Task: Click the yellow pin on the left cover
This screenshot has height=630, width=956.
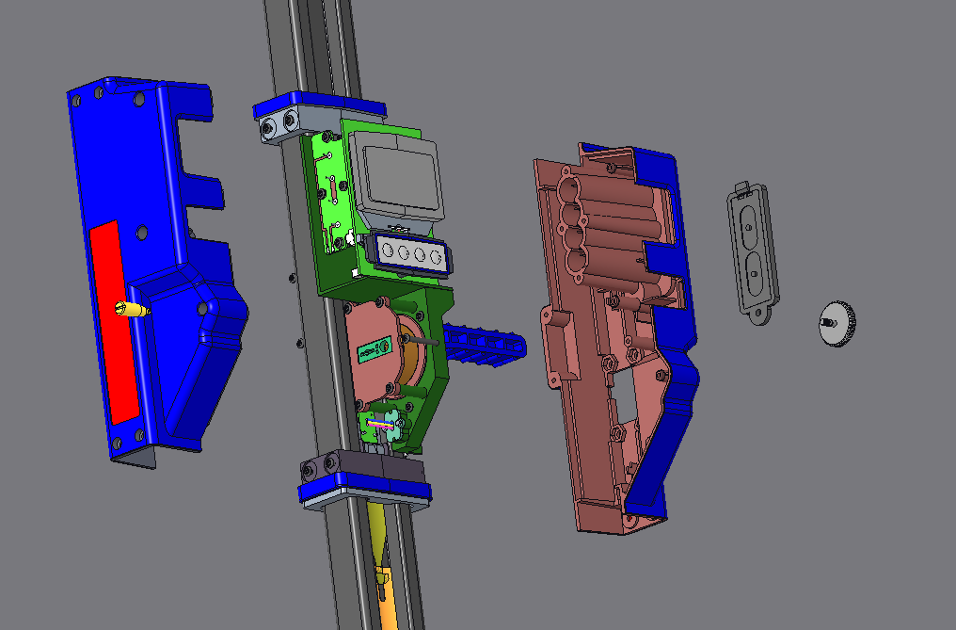Action: [133, 309]
